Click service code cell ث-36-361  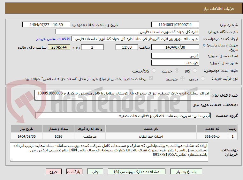point(212,136)
